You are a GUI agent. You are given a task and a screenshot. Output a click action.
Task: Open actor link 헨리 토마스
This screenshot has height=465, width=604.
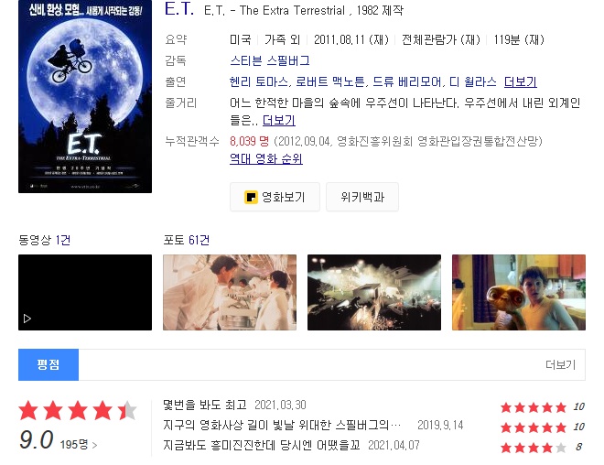coord(258,81)
